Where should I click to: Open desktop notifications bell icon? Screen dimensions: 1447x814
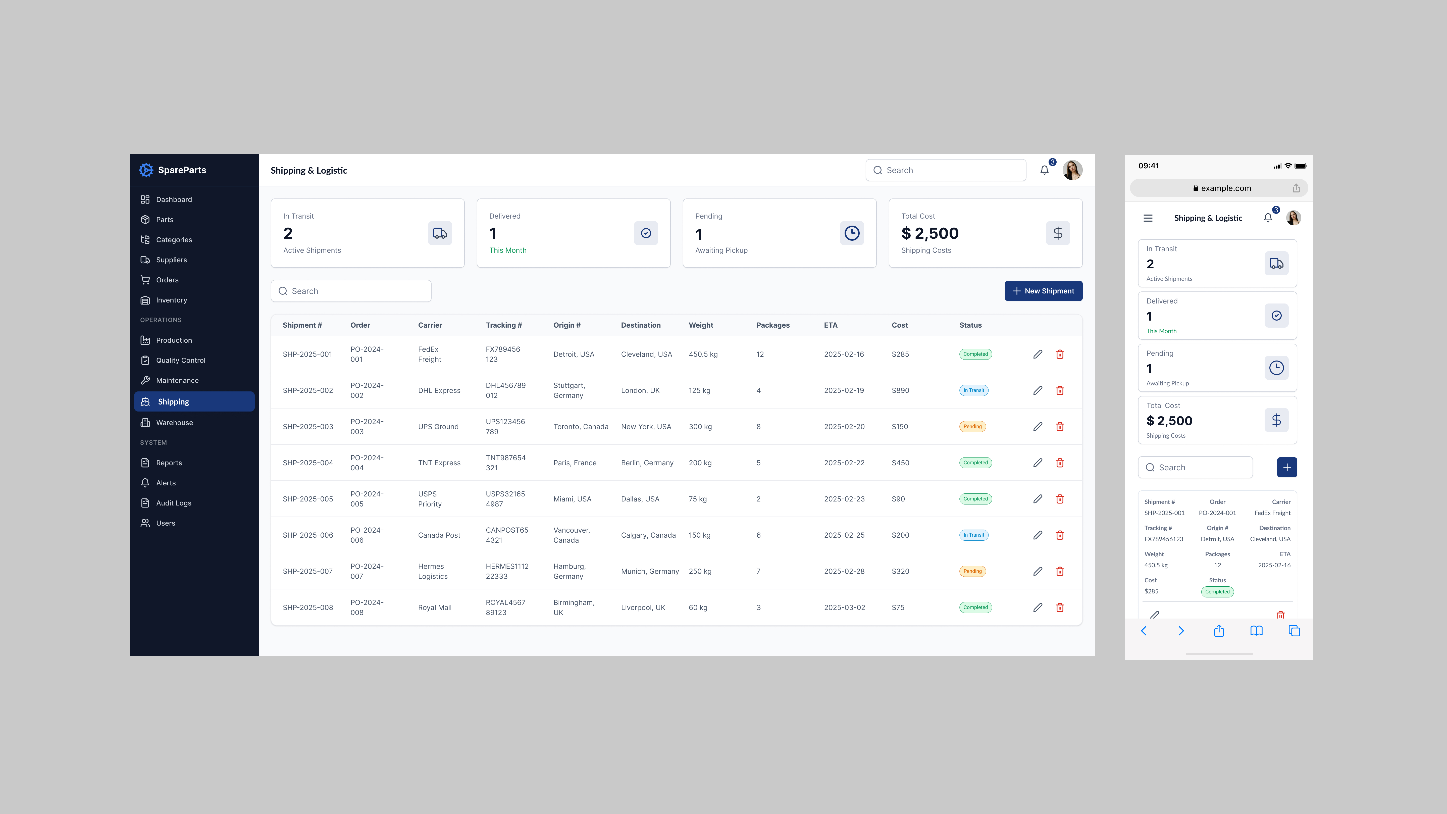click(x=1044, y=170)
